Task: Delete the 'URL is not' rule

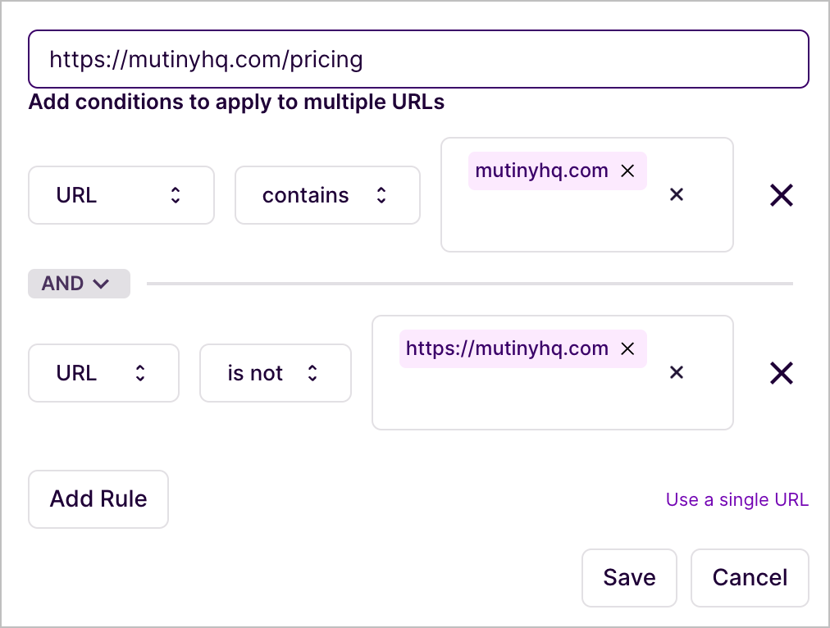Action: click(x=781, y=373)
